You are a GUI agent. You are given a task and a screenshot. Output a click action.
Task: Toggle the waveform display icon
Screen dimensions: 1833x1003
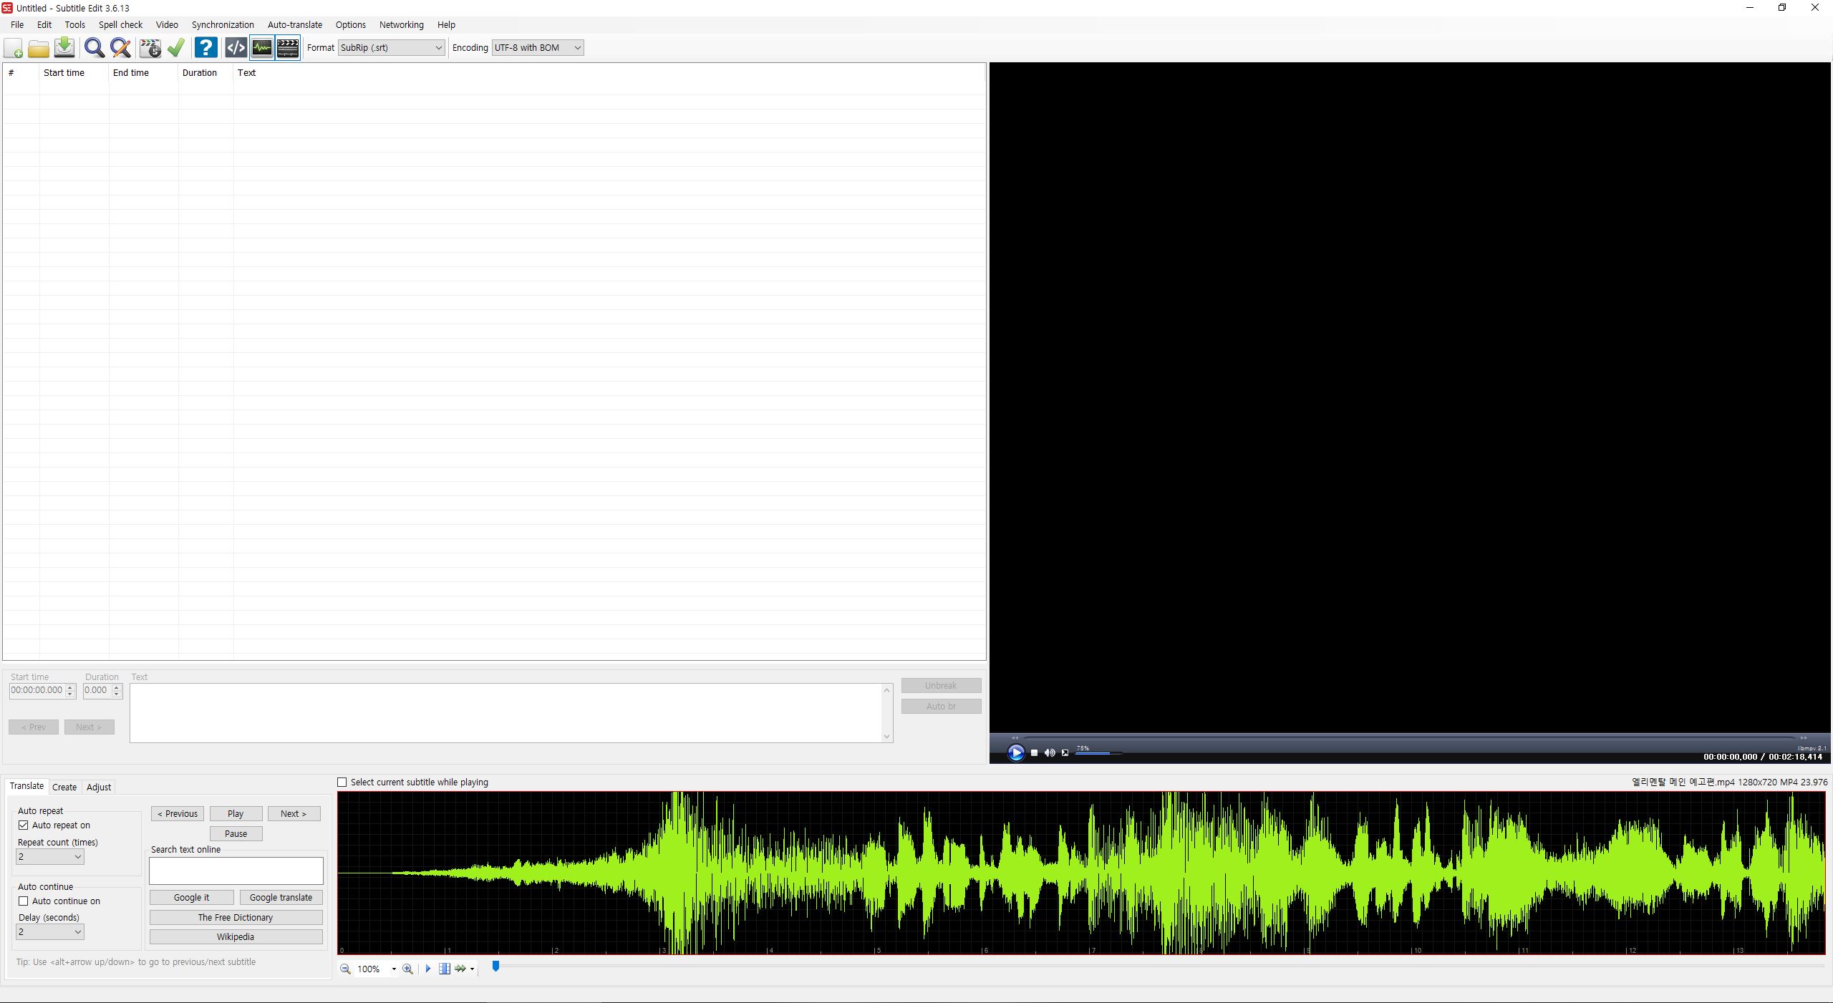(262, 48)
